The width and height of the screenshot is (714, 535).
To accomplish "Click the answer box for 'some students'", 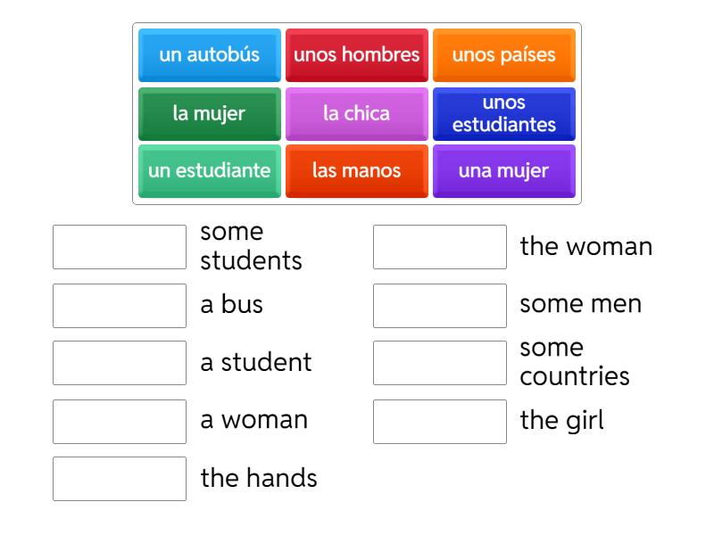I will point(120,247).
